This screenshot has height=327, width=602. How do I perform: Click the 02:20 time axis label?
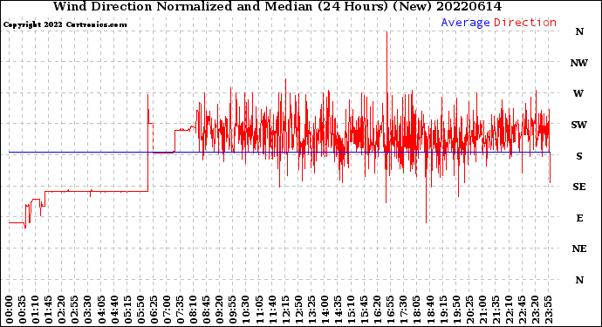(62, 310)
